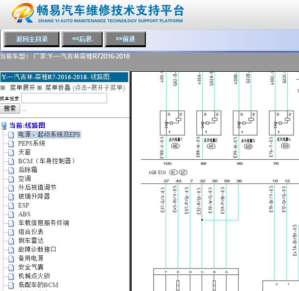Open the 故障诊断接口 diagram

click(x=37, y=249)
